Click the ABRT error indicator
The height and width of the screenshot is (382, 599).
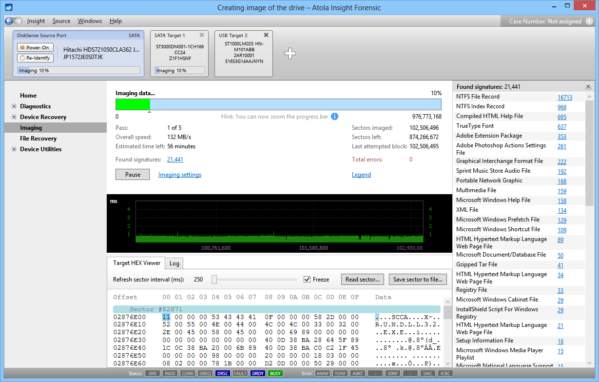(x=358, y=373)
